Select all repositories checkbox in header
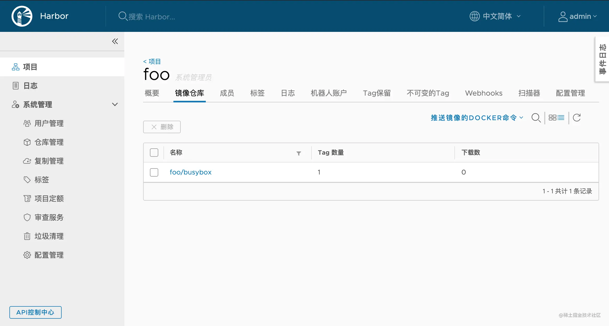The width and height of the screenshot is (609, 326). [x=154, y=153]
